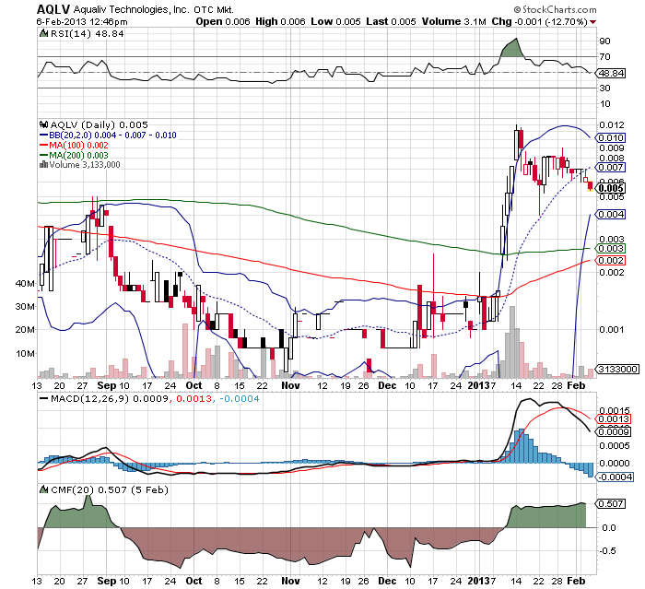Click the Nov label on the price chart axis
The image size is (645, 589).
290,385
